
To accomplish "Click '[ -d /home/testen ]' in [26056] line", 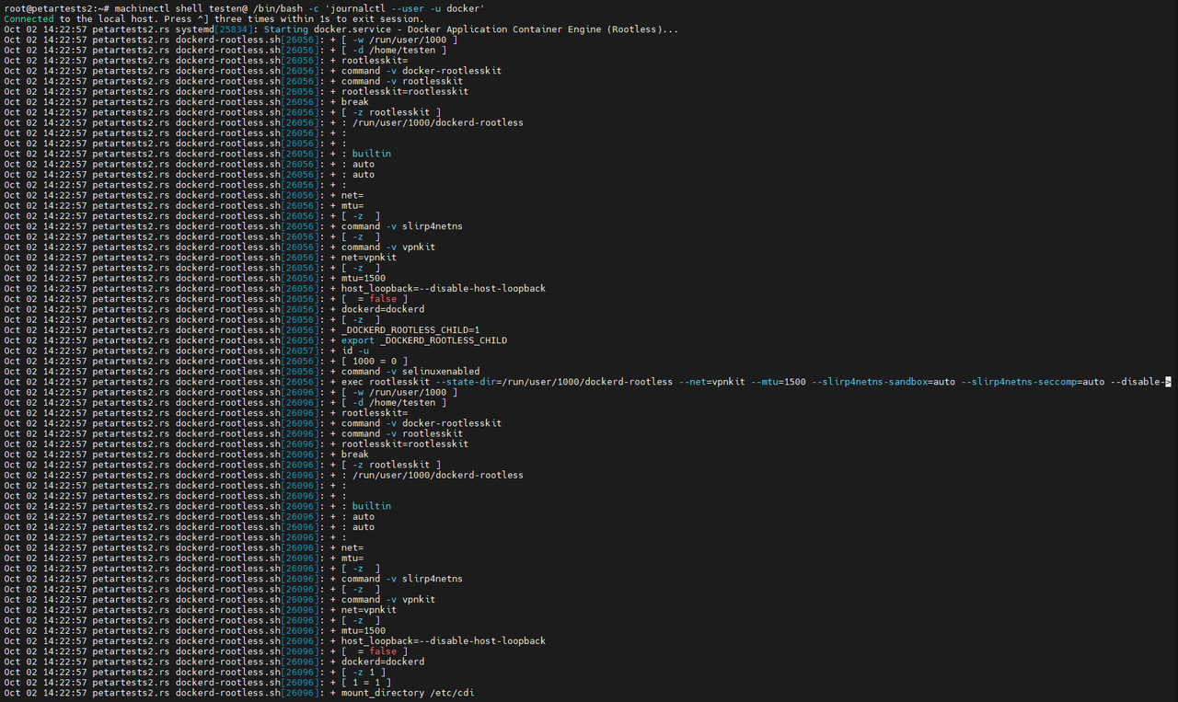I will (x=394, y=51).
